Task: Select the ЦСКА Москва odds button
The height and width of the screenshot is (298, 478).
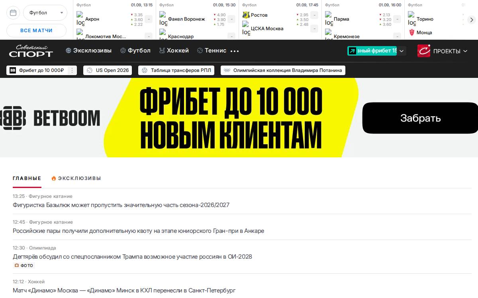Action: (x=314, y=29)
